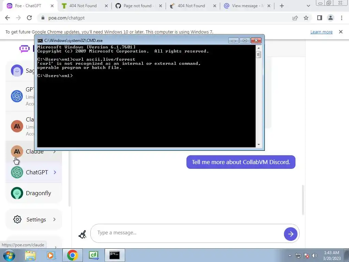Select the Claude+ limited access avatar
349x262 pixels.
click(17, 126)
